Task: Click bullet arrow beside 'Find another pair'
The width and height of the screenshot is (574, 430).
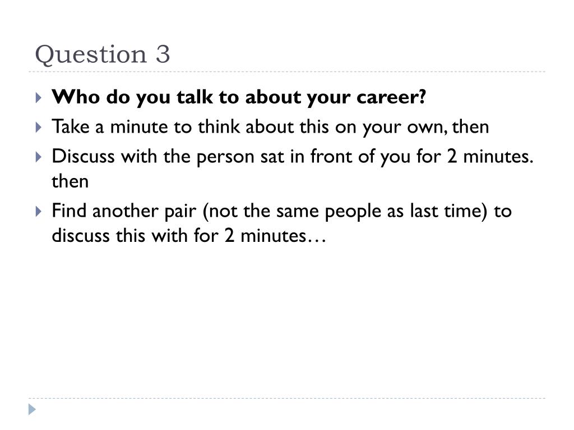Action: tap(39, 211)
